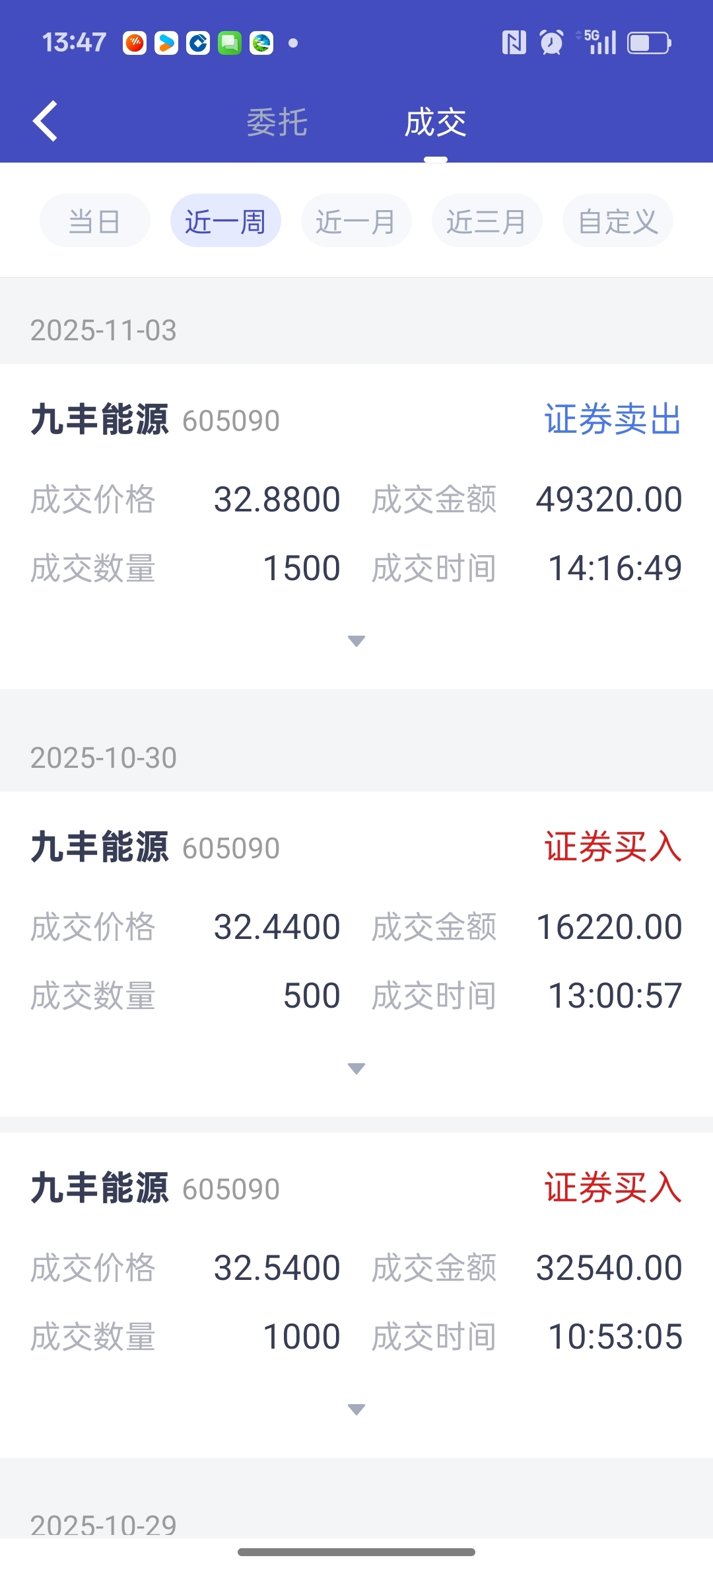
Task: Expand the 13:00:57 buy record details
Action: (356, 1068)
